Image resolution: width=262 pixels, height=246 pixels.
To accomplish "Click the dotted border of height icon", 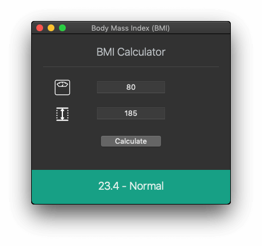I will (57, 114).
